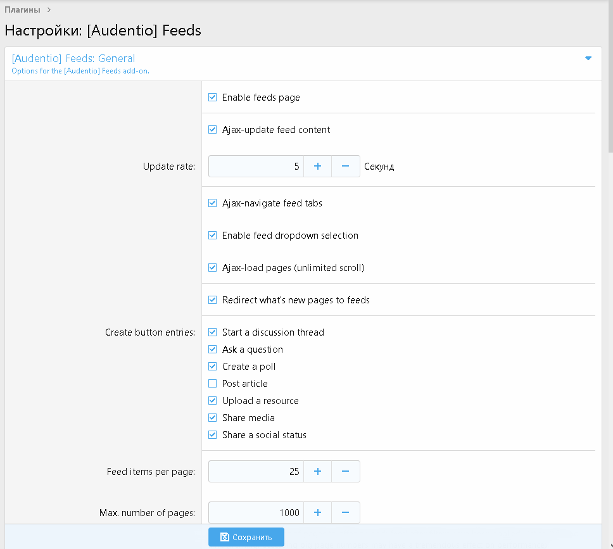The height and width of the screenshot is (549, 613).
Task: Click the Feed items per page field
Action: click(x=256, y=472)
